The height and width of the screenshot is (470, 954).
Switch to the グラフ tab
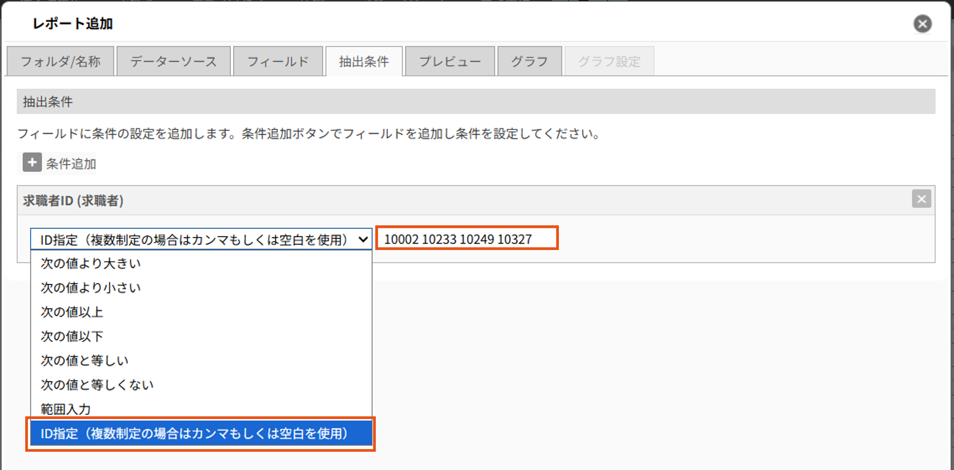[x=530, y=61]
